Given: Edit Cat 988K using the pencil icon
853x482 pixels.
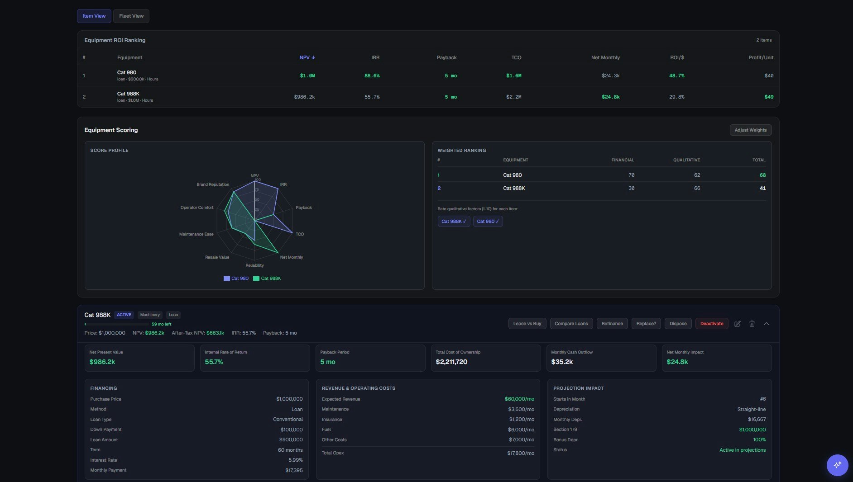Looking at the screenshot, I should pyautogui.click(x=737, y=324).
